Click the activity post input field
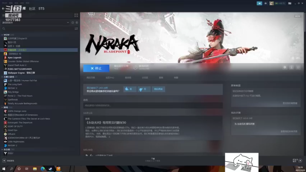The height and width of the screenshot is (172, 306). pyautogui.click(x=153, y=105)
